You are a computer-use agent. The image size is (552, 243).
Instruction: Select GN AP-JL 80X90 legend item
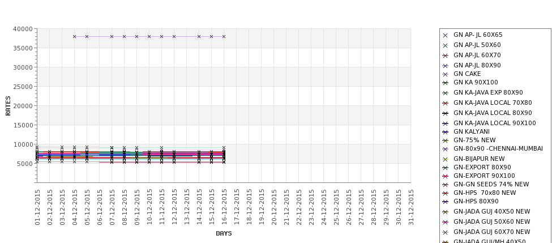(477, 66)
